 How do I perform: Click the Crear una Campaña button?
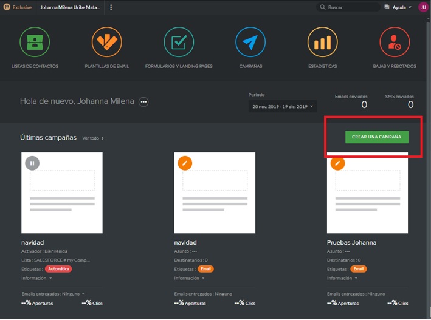point(376,137)
